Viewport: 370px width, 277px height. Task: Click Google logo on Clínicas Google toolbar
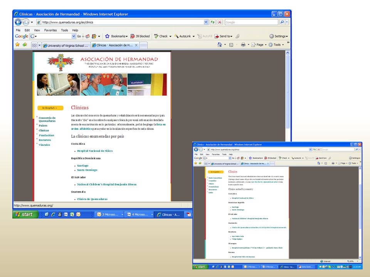(x=22, y=36)
